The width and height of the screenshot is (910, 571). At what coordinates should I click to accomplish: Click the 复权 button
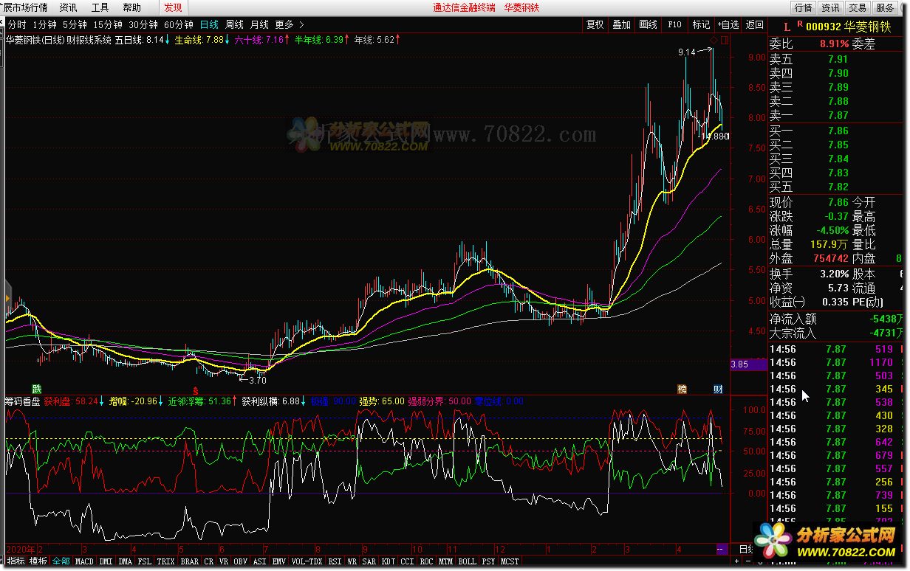coord(595,24)
